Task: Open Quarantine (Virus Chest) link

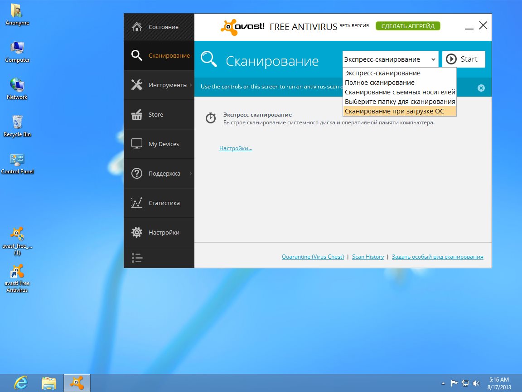Action: (x=313, y=257)
